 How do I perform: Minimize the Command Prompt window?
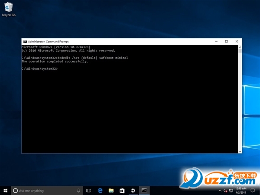[x=216, y=42]
